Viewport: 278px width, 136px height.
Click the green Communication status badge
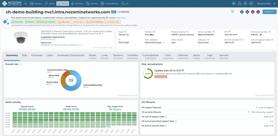pos(46,22)
